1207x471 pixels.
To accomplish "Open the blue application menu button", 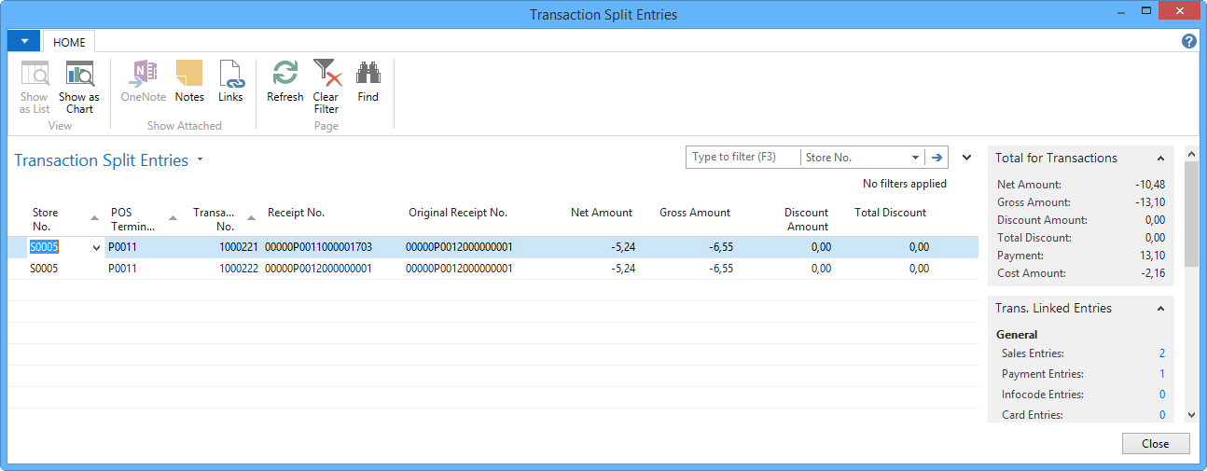I will point(23,41).
